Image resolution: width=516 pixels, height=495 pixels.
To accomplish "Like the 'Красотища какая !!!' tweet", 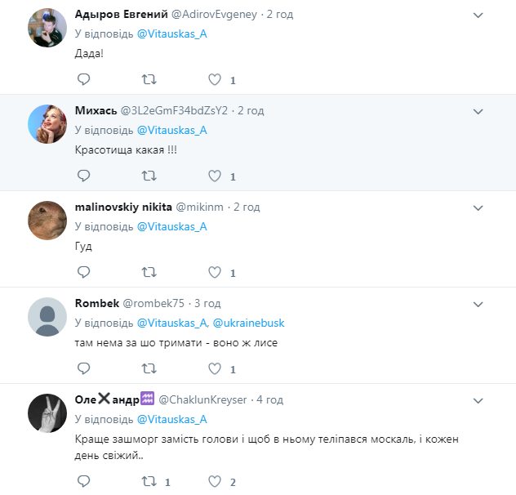I will click(x=215, y=176).
